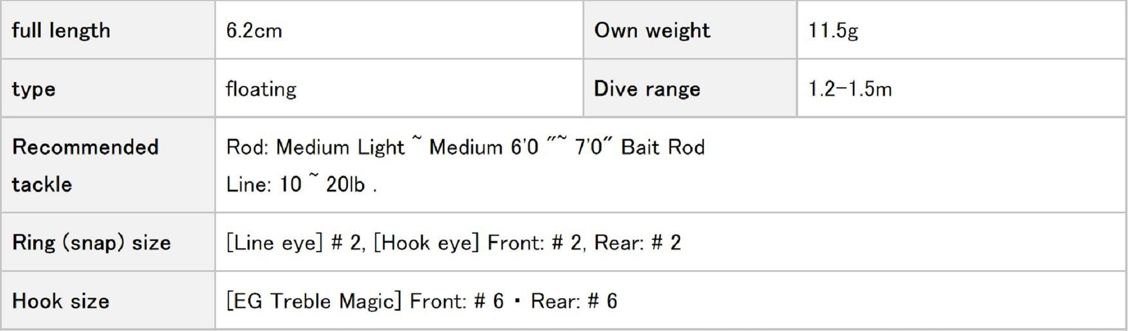Click the "Hook size" label cell
1128x331 pixels.
pyautogui.click(x=60, y=301)
